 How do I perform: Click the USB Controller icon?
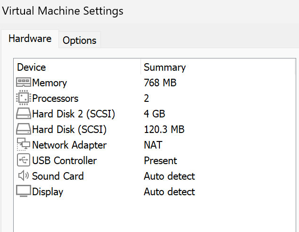24,160
